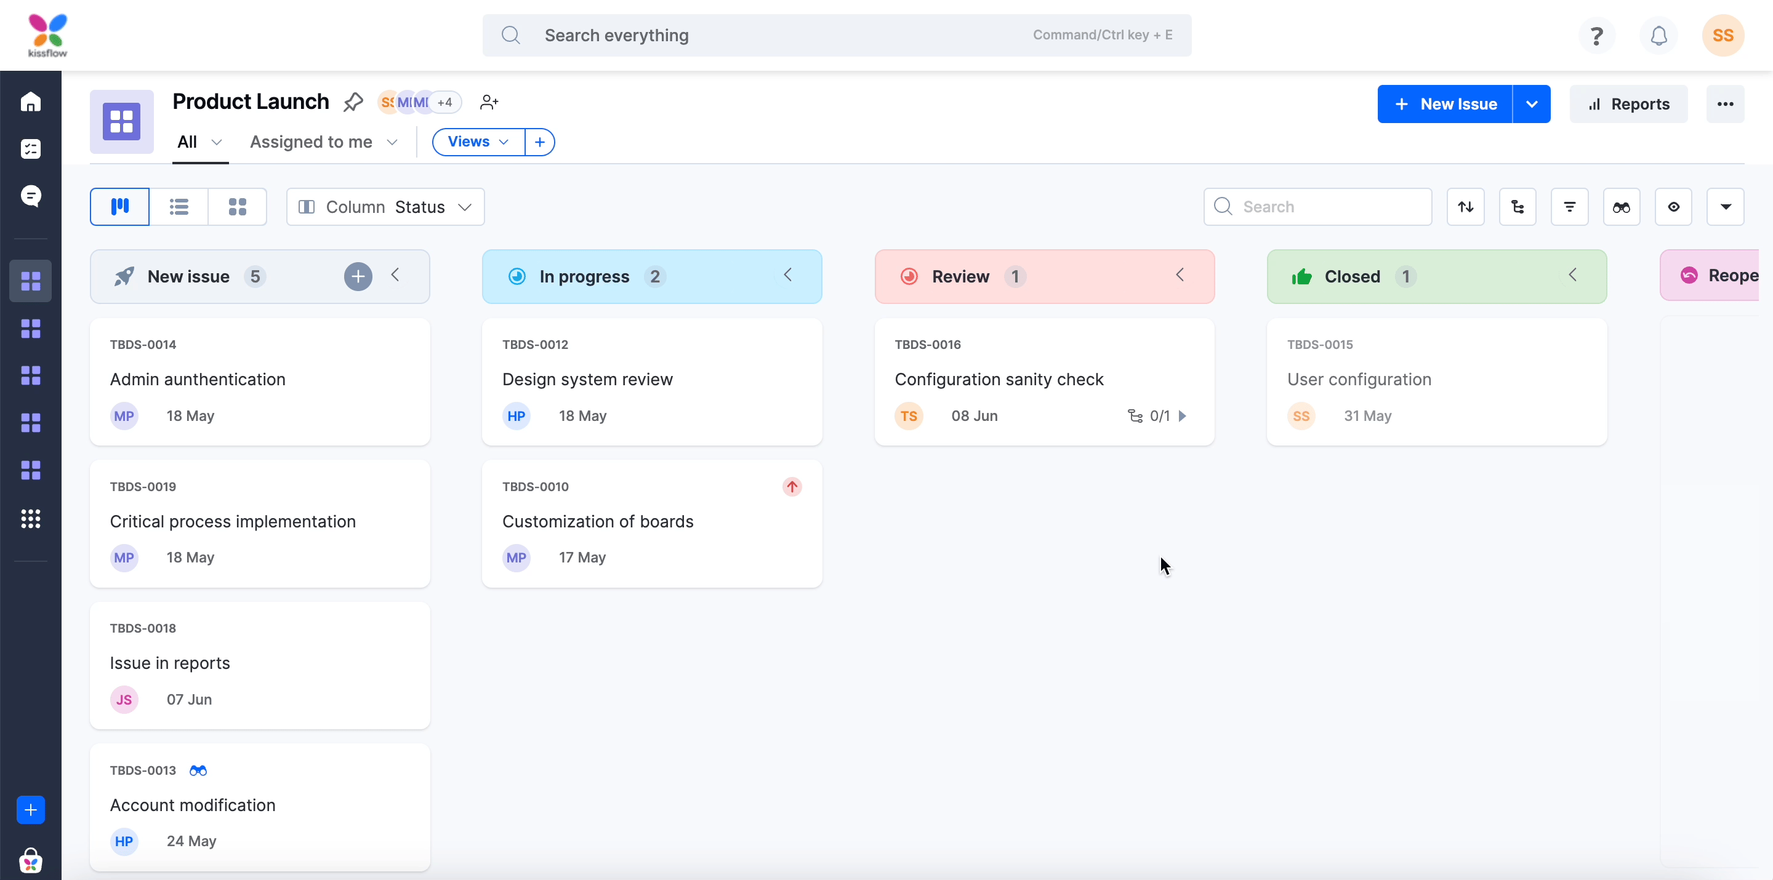This screenshot has width=1773, height=880.
Task: Open the Critical process implementation card
Action: pos(259,524)
